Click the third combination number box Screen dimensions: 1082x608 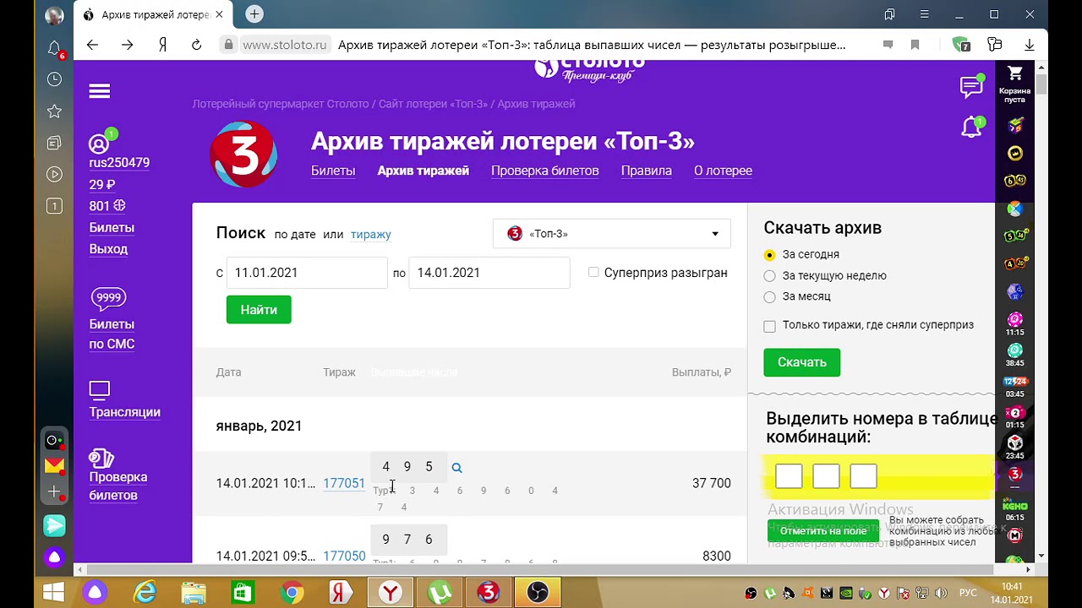point(863,476)
